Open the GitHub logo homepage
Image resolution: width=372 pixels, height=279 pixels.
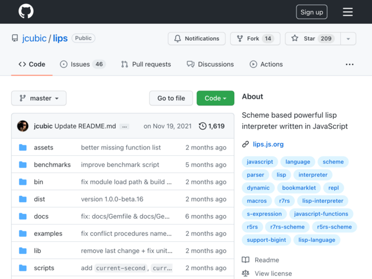[26, 12]
